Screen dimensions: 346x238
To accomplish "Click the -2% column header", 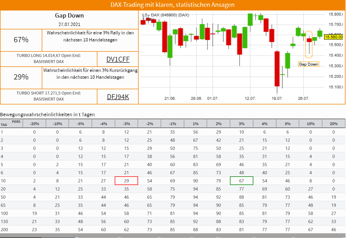I will coord(149,124).
